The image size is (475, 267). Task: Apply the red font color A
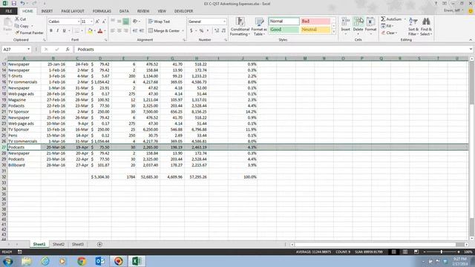(x=100, y=30)
